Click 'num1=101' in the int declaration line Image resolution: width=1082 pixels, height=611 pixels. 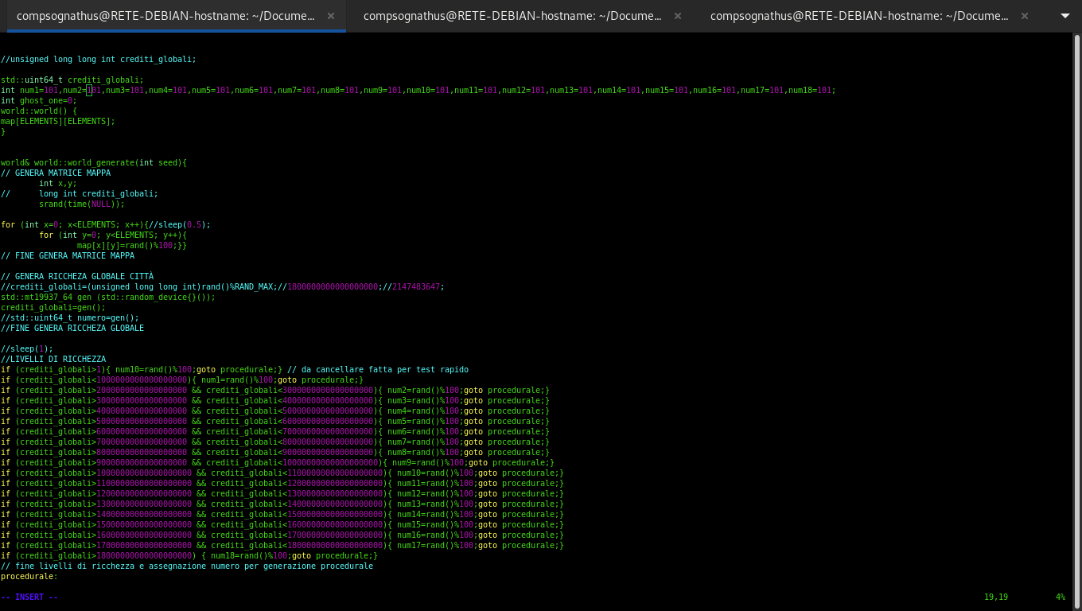tap(39, 90)
